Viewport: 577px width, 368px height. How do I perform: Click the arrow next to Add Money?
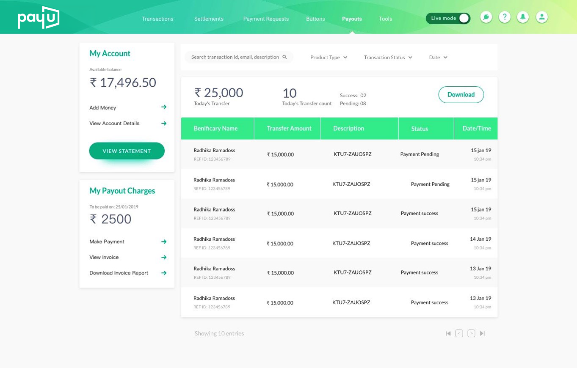(x=164, y=107)
